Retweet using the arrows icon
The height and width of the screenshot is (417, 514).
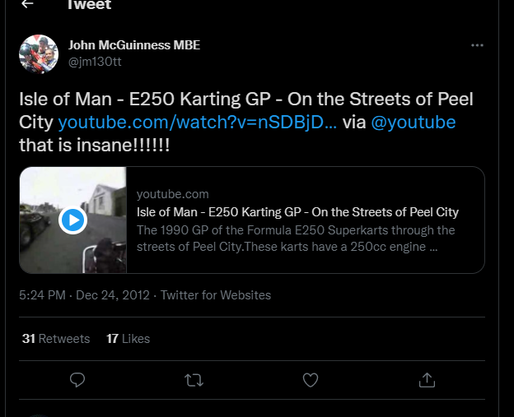coord(194,380)
